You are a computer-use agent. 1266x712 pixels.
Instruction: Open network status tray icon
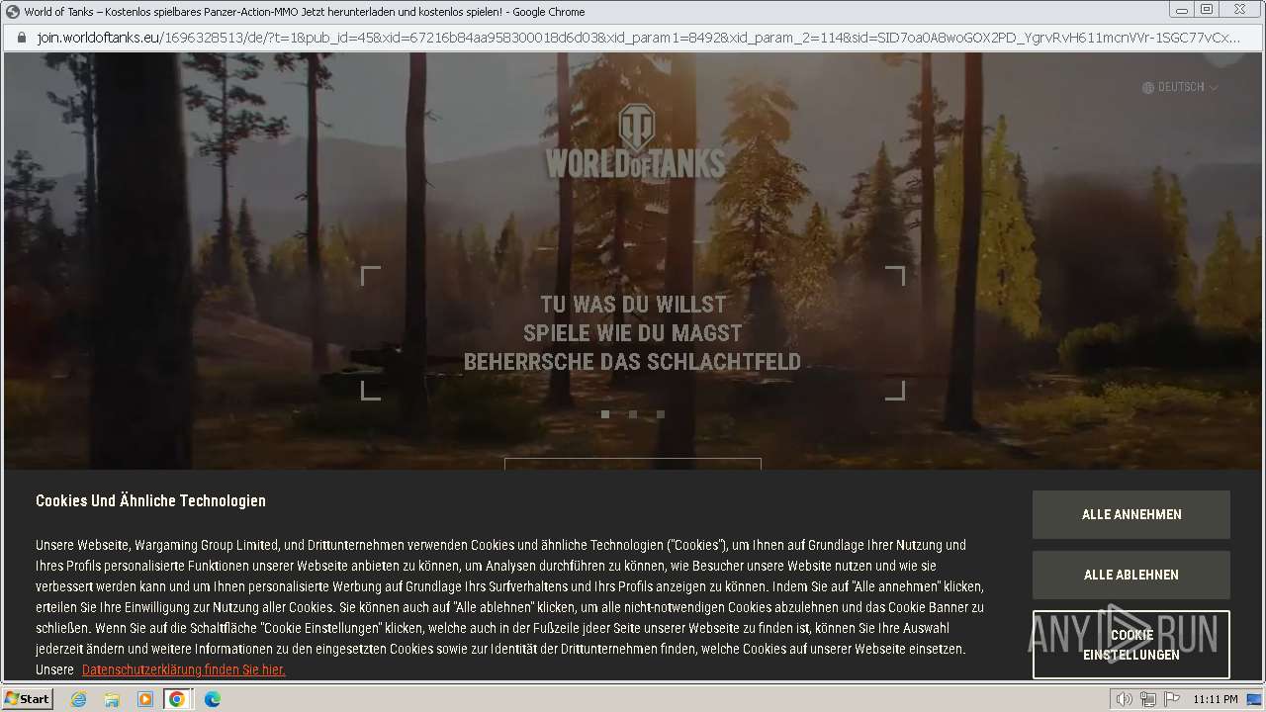coord(1148,699)
